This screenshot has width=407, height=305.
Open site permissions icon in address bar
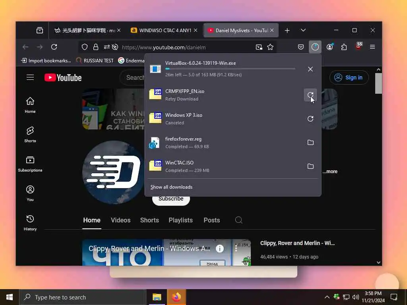pyautogui.click(x=107, y=47)
